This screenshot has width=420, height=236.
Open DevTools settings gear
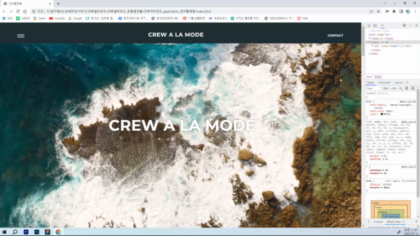click(404, 26)
